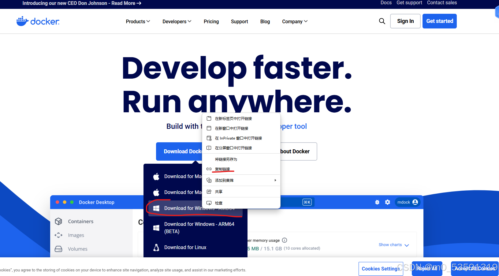499x276 pixels.
Task: Open the add to collections submenu arrow
Action: pos(275,180)
